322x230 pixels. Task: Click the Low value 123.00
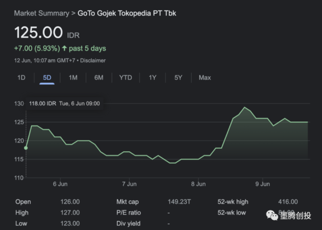[70, 223]
